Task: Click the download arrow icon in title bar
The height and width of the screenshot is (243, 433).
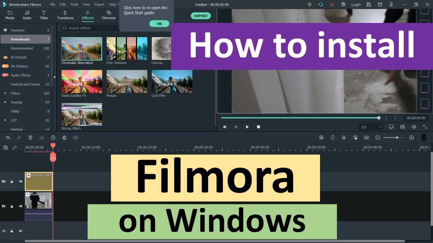Action: 391,4
